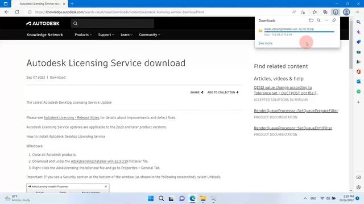Open RenderQueueProcessor::SetQueueEmitFilter documentation
Screen dimensions: 364x204
(293, 128)
